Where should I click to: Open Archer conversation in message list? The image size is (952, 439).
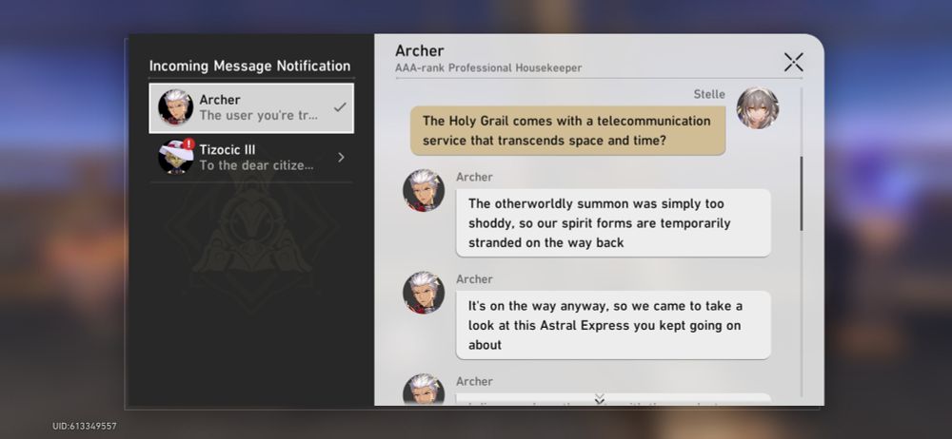pos(251,108)
